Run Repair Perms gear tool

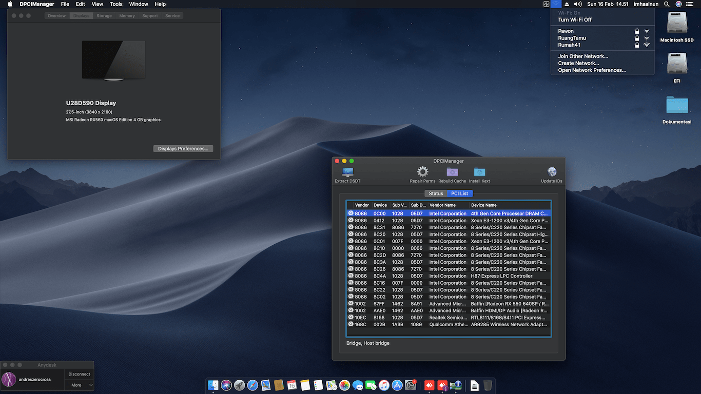pos(422,172)
